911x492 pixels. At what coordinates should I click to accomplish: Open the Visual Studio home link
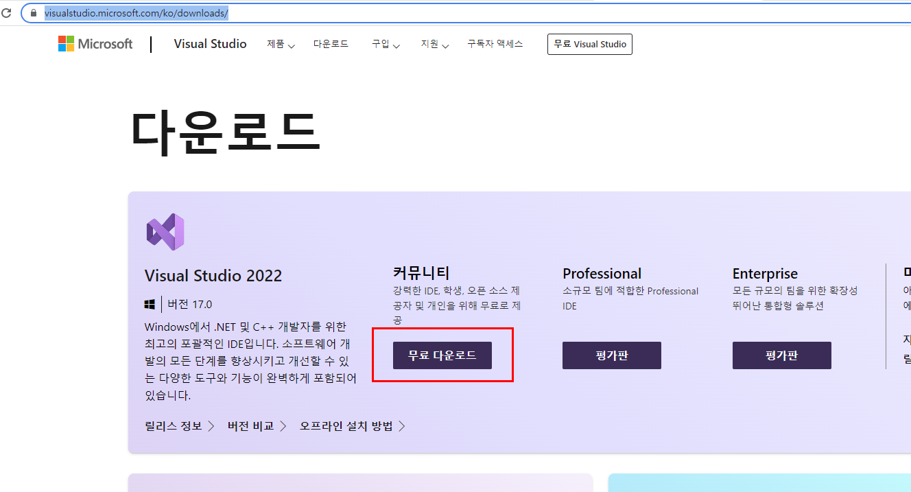tap(210, 44)
